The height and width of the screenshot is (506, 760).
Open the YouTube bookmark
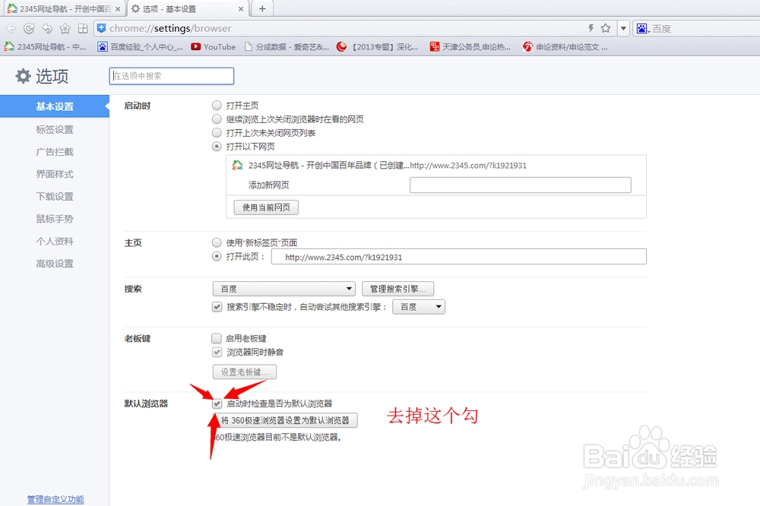coord(214,46)
